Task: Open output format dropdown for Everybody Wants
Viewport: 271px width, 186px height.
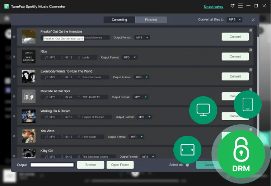Action: point(141,77)
